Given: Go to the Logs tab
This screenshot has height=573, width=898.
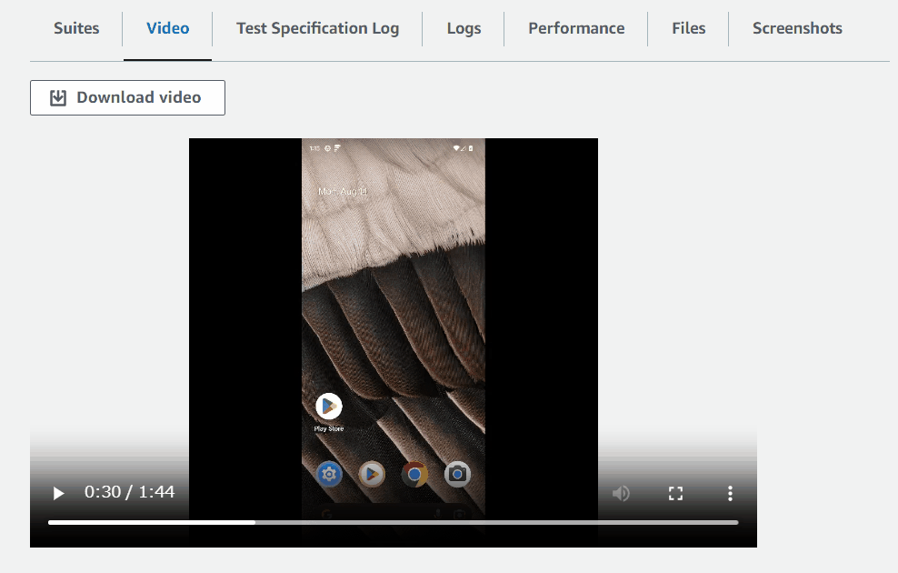Looking at the screenshot, I should 464,28.
